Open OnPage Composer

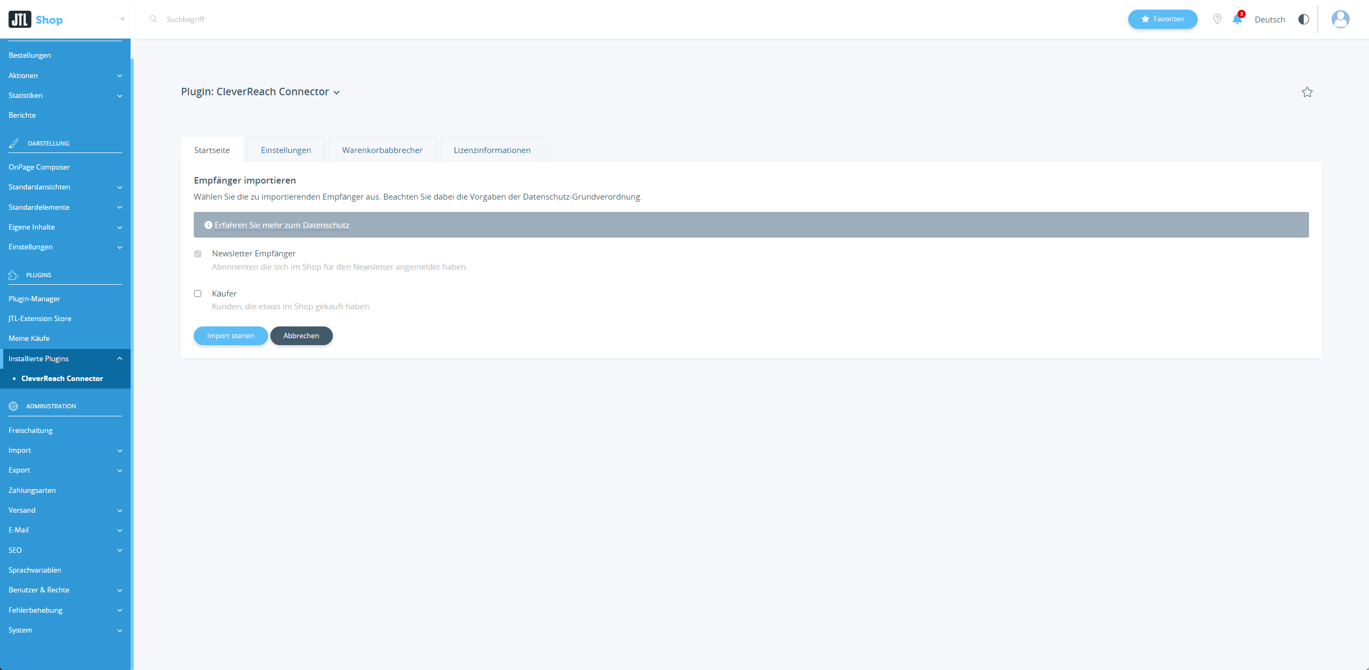tap(39, 167)
